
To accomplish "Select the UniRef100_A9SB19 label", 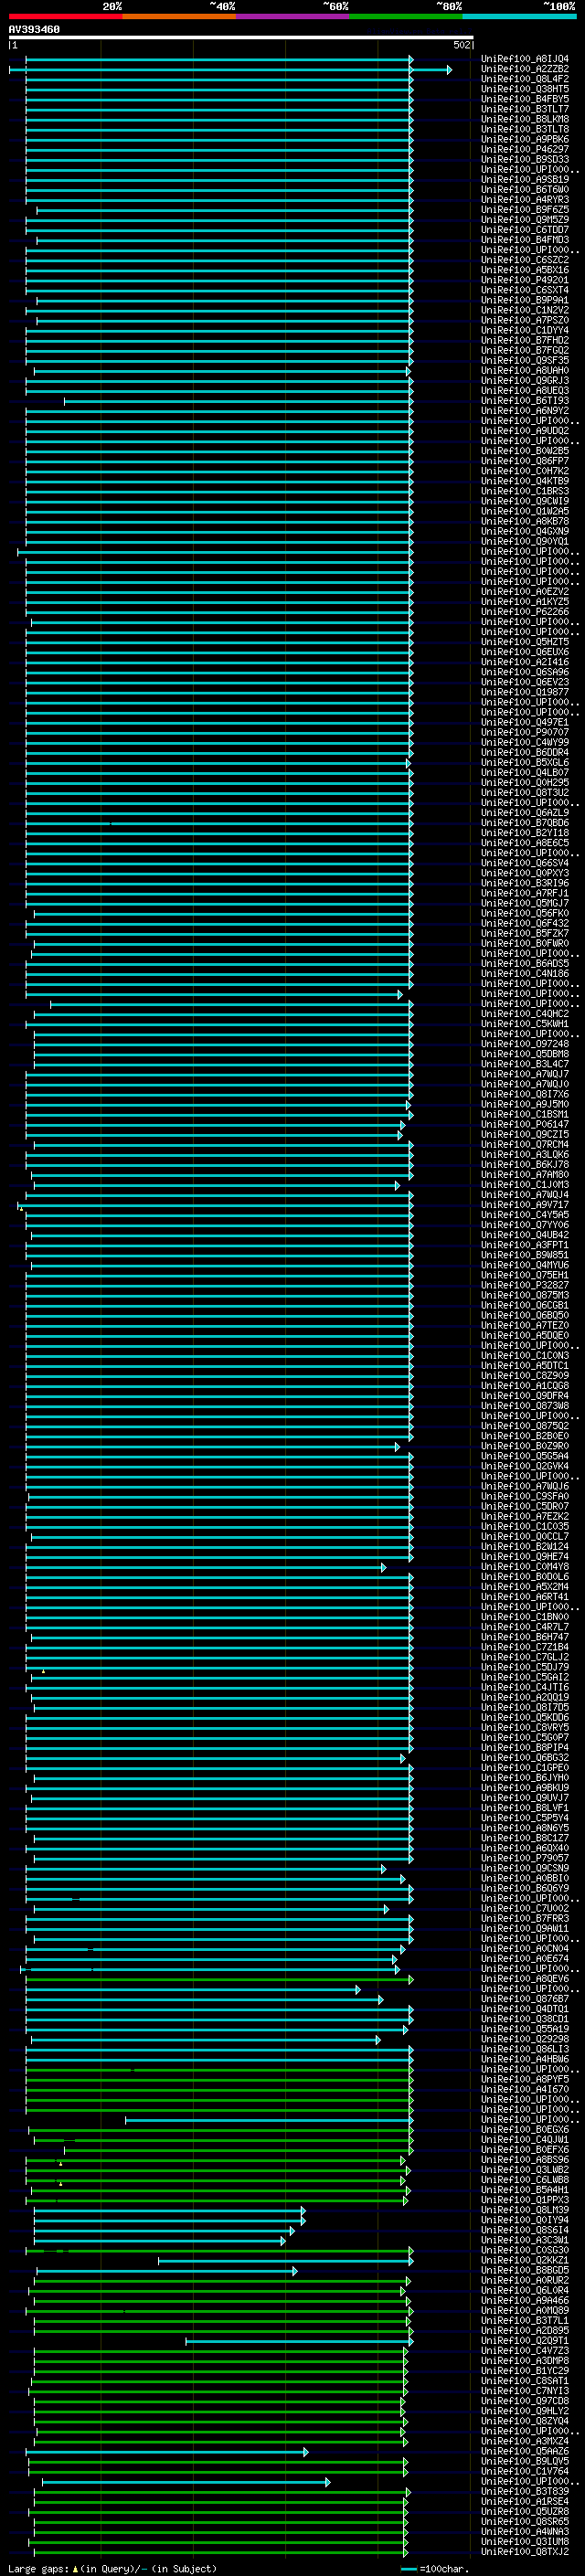I will point(525,180).
